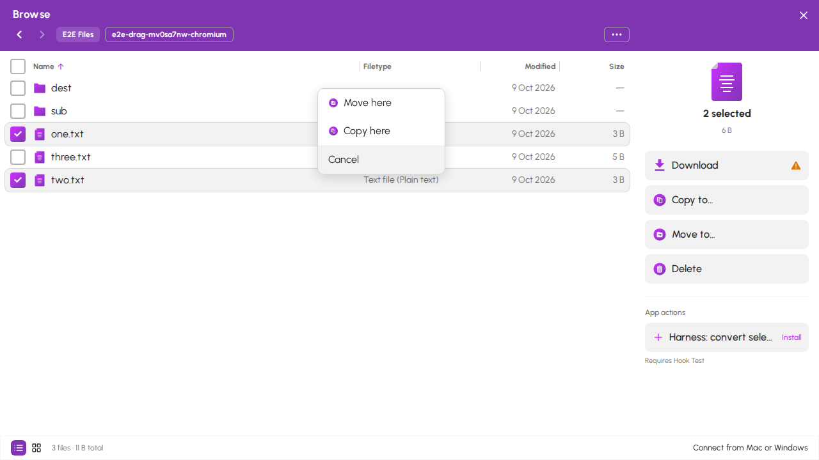Click the Delete button

[x=727, y=269]
